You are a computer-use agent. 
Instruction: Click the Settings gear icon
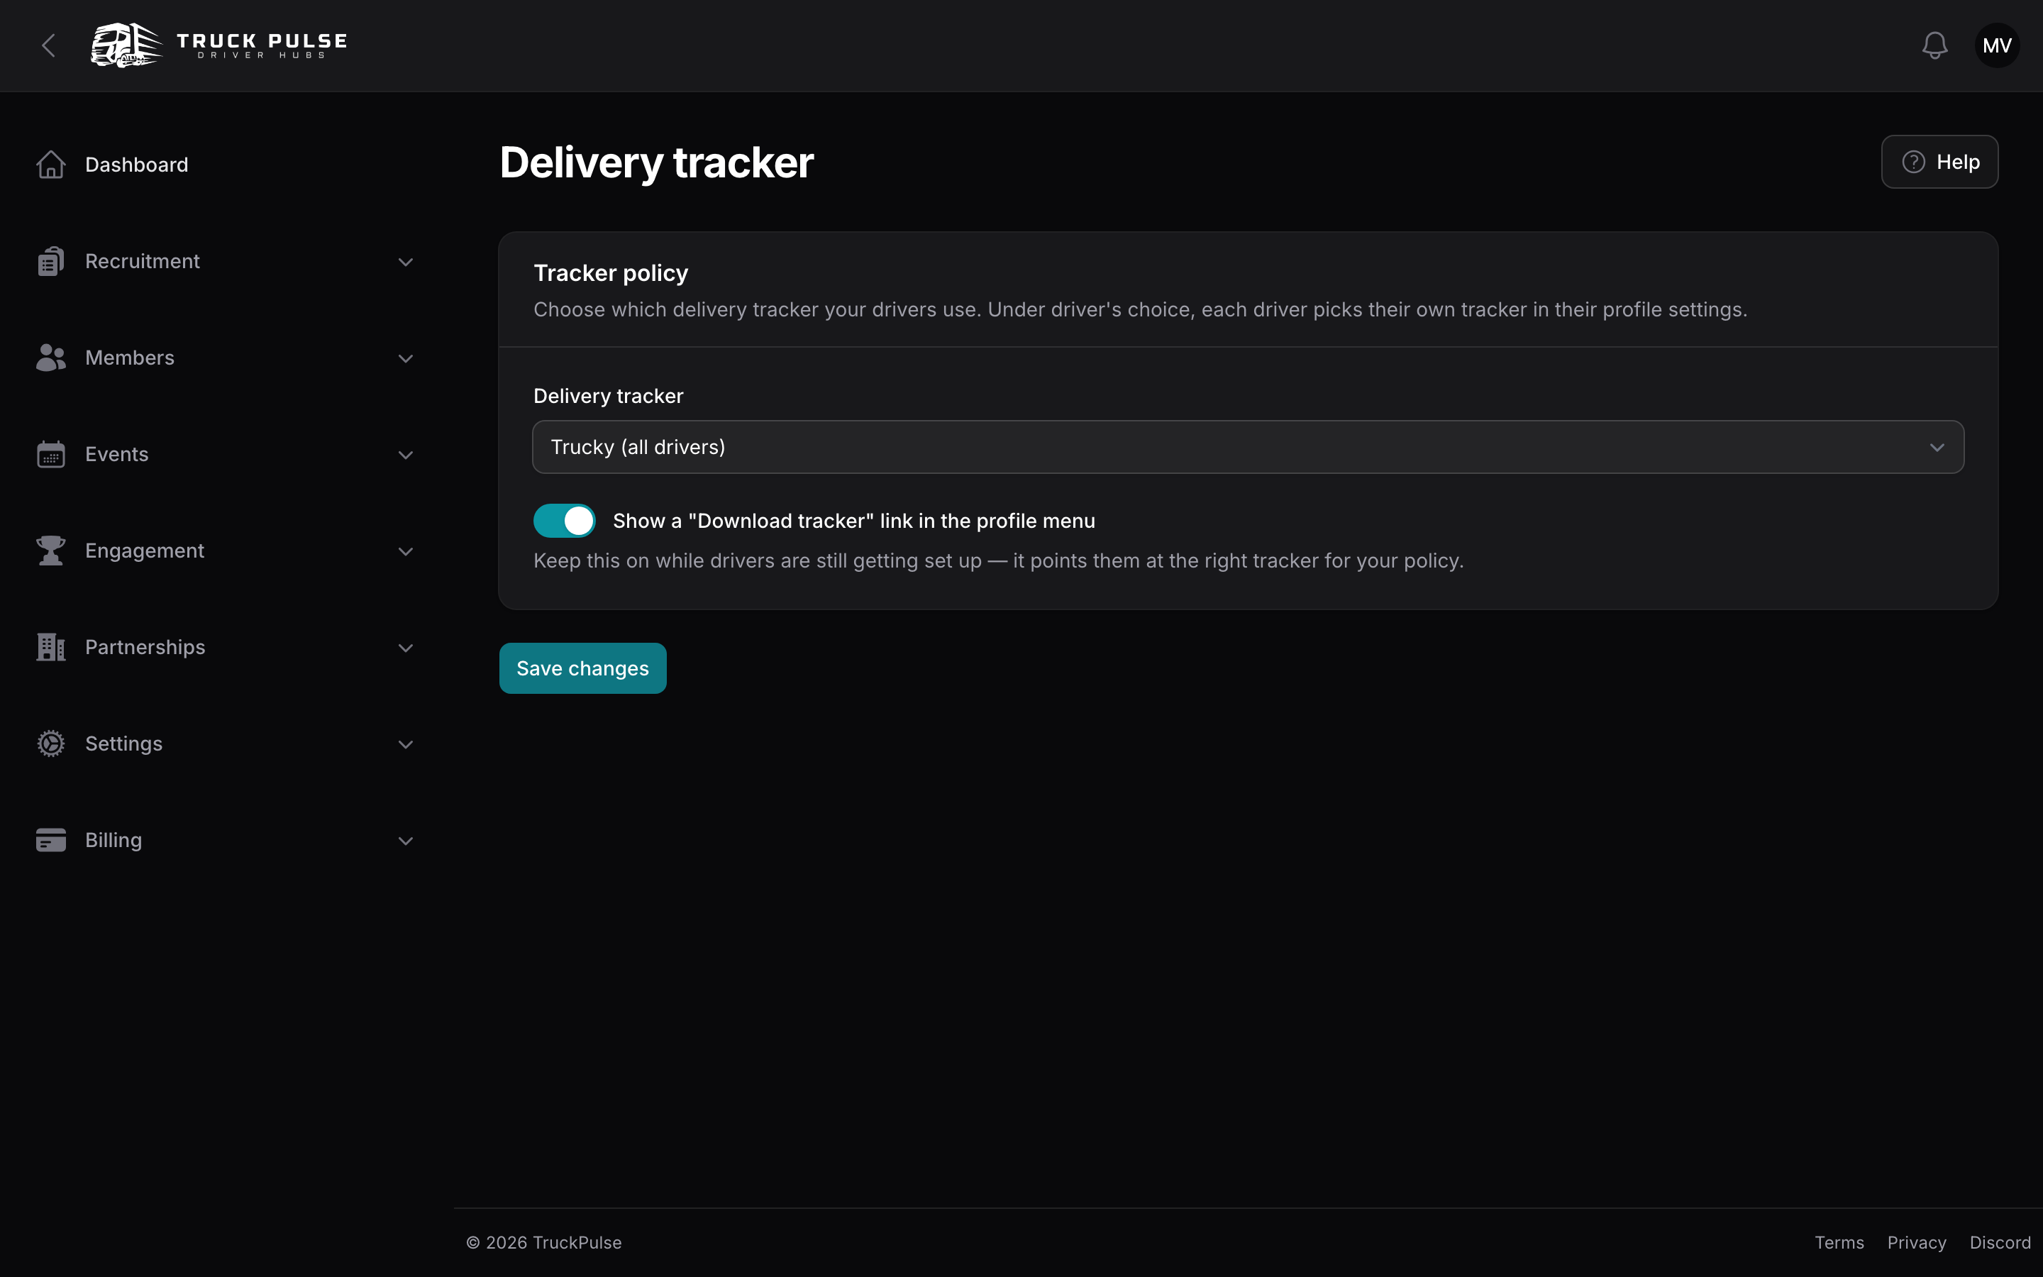(50, 743)
